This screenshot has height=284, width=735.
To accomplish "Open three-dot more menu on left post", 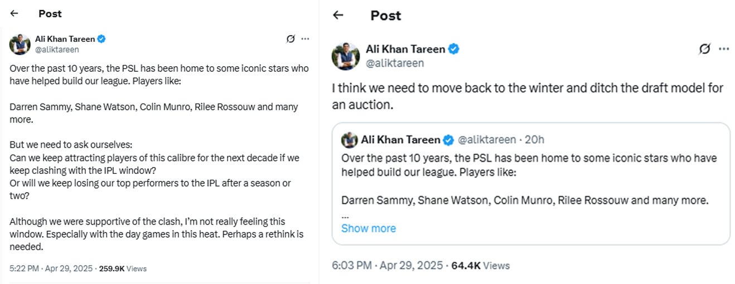I will pyautogui.click(x=305, y=39).
